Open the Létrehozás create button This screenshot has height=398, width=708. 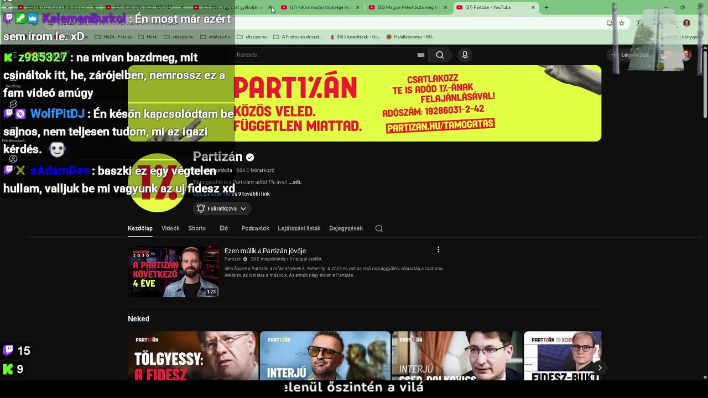coord(630,55)
